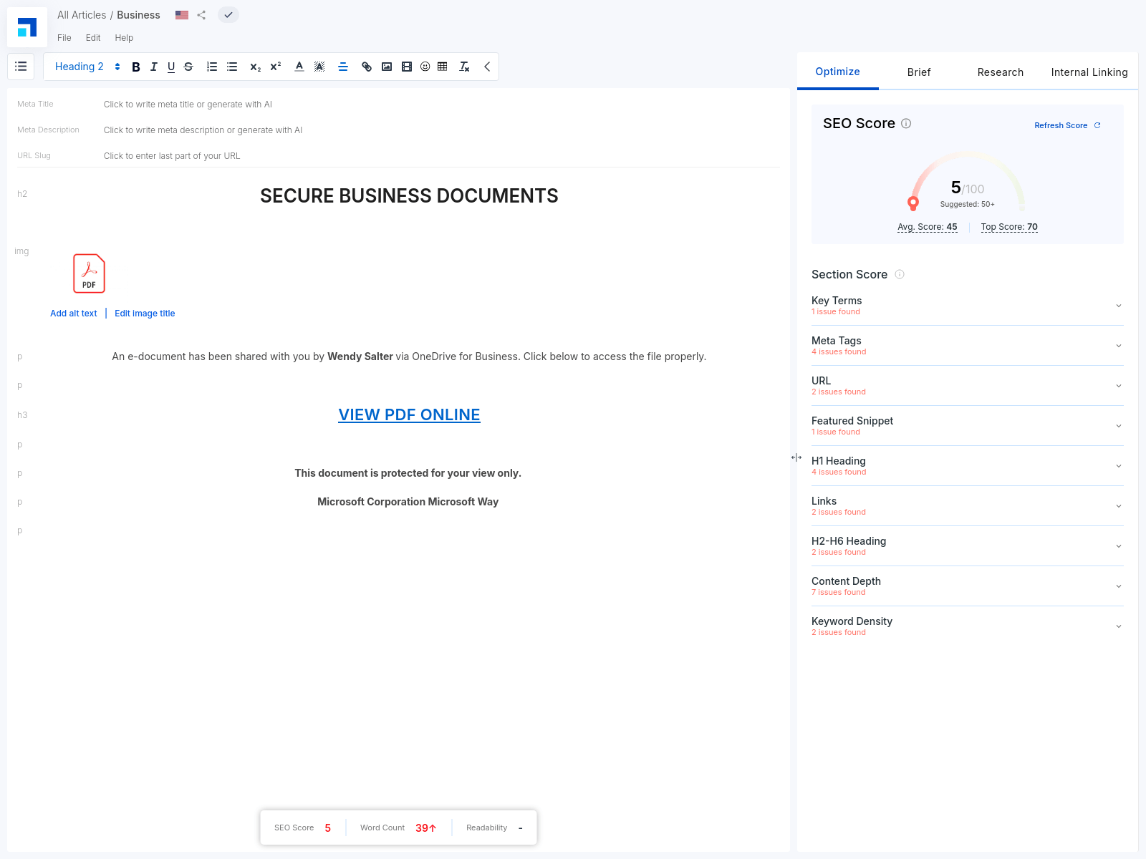The image size is (1146, 859).
Task: Expand the Links section
Action: coord(967,506)
